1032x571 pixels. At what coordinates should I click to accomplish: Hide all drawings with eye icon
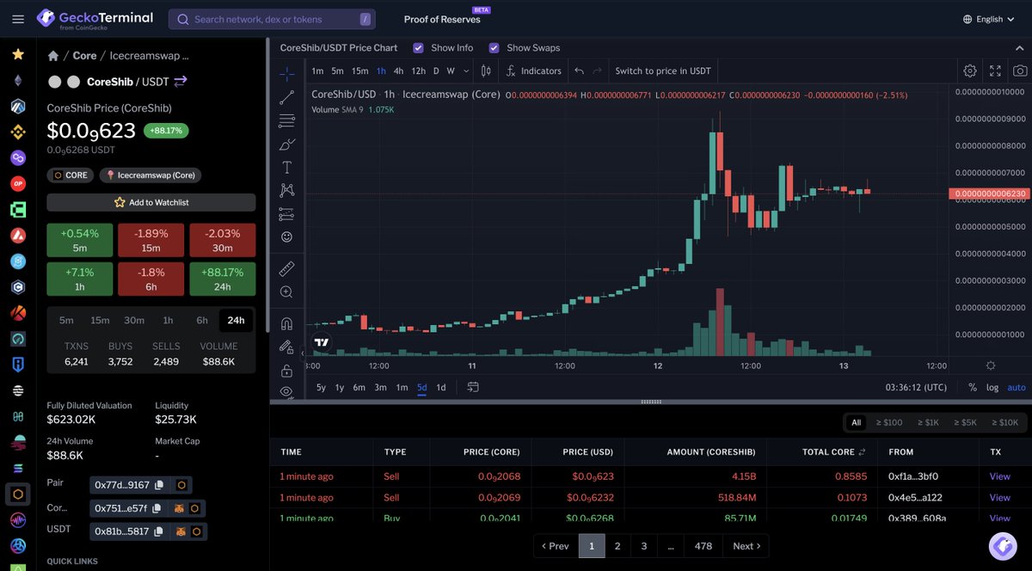pyautogui.click(x=286, y=391)
